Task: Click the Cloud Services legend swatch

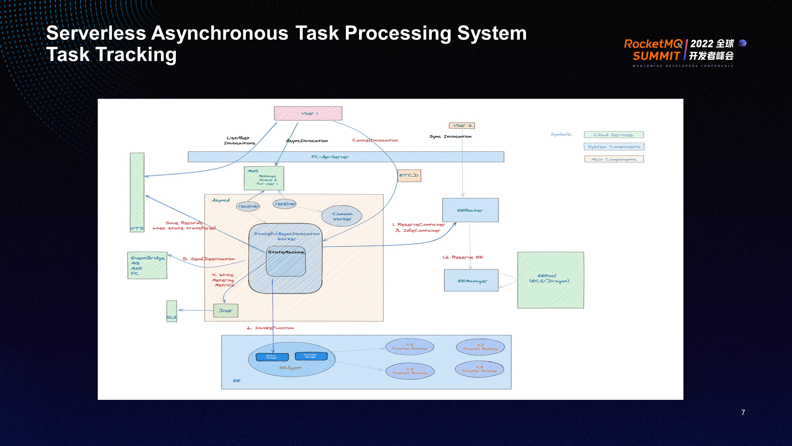Action: coord(613,135)
